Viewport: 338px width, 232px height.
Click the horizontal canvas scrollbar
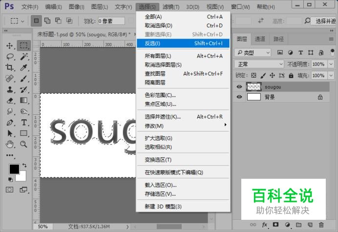point(169,227)
